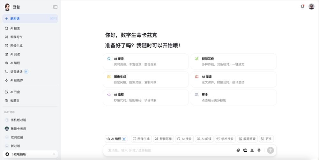Viewport: 319px width, 160px height.
Task: Collapse the sidebar with the panel toggle icon
Action: click(x=55, y=7)
